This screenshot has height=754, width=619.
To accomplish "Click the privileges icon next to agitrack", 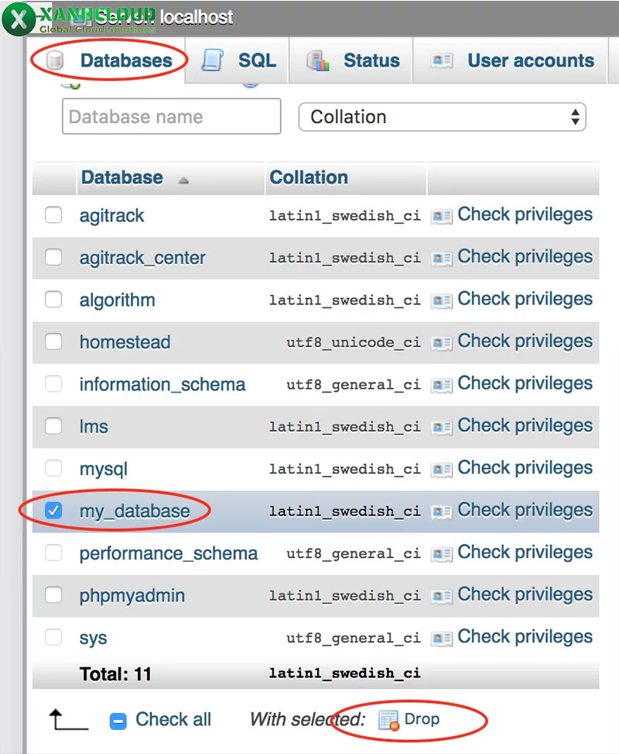I will pos(442,216).
